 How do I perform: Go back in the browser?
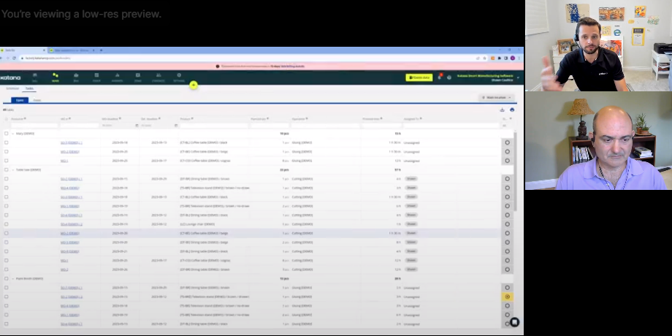click(1, 58)
